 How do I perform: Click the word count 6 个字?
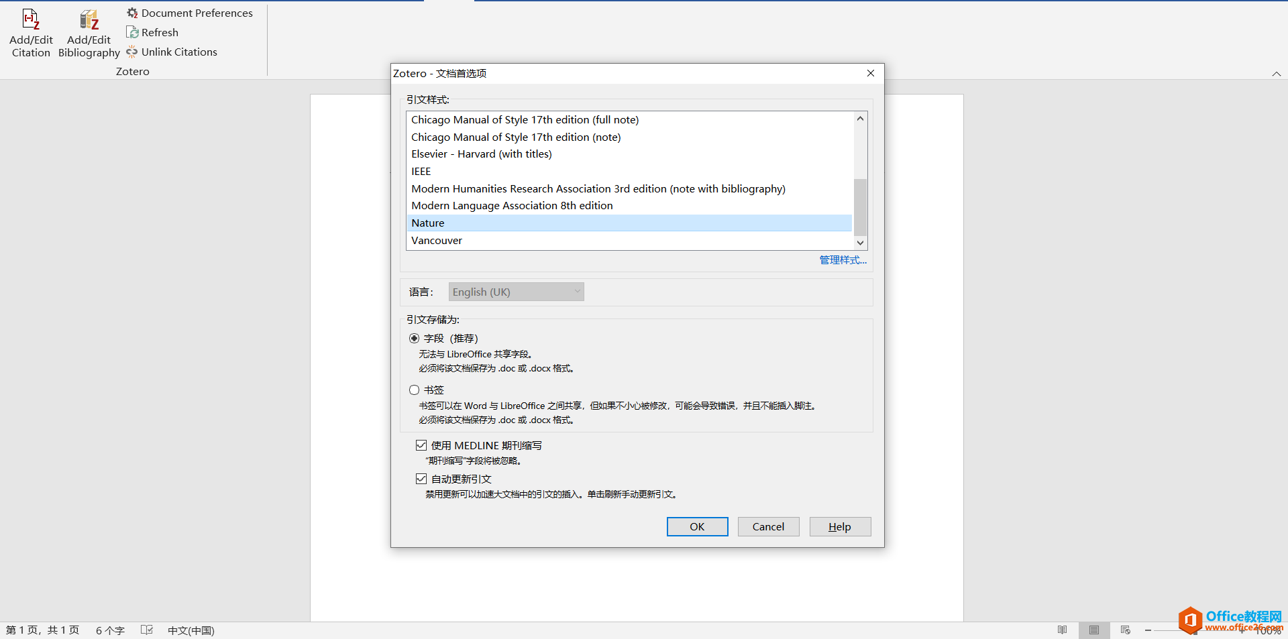click(x=110, y=630)
